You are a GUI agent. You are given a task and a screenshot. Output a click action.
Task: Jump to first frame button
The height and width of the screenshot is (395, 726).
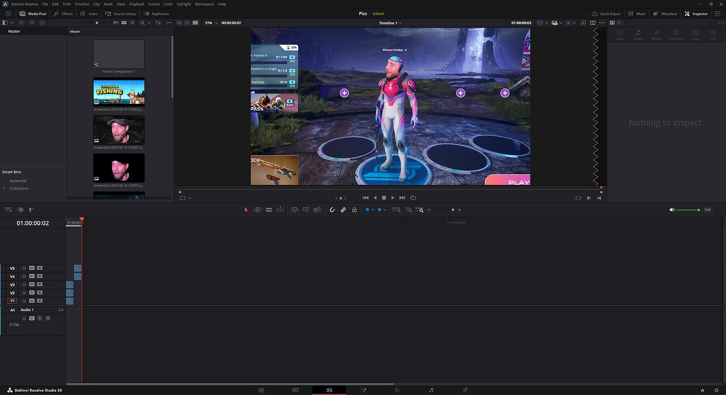tap(365, 198)
